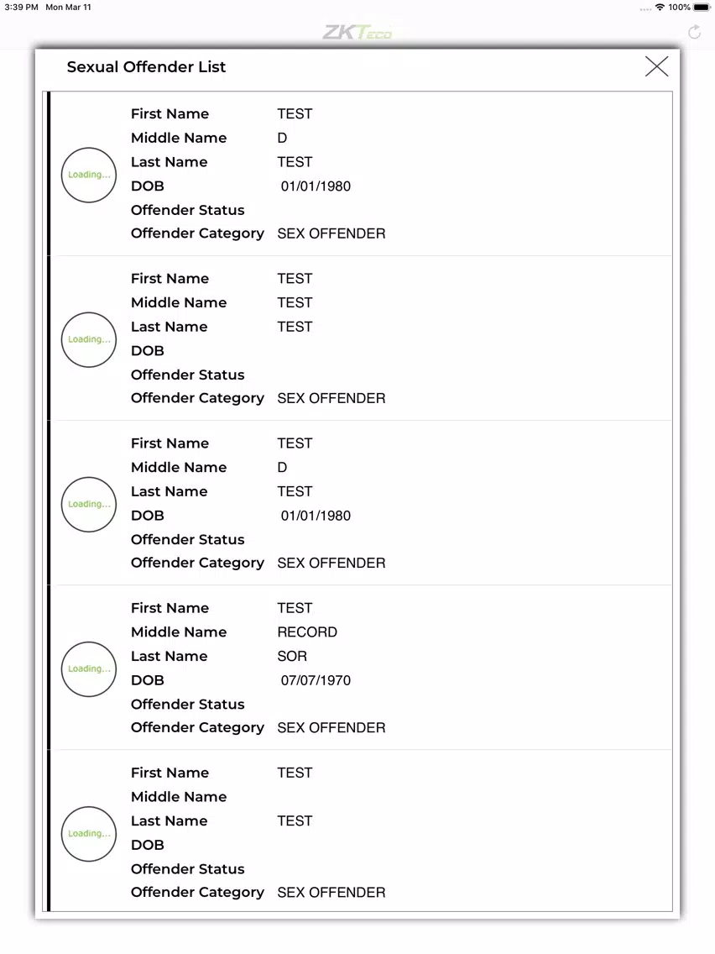Close the Sexual Offender List dialog

click(x=656, y=66)
